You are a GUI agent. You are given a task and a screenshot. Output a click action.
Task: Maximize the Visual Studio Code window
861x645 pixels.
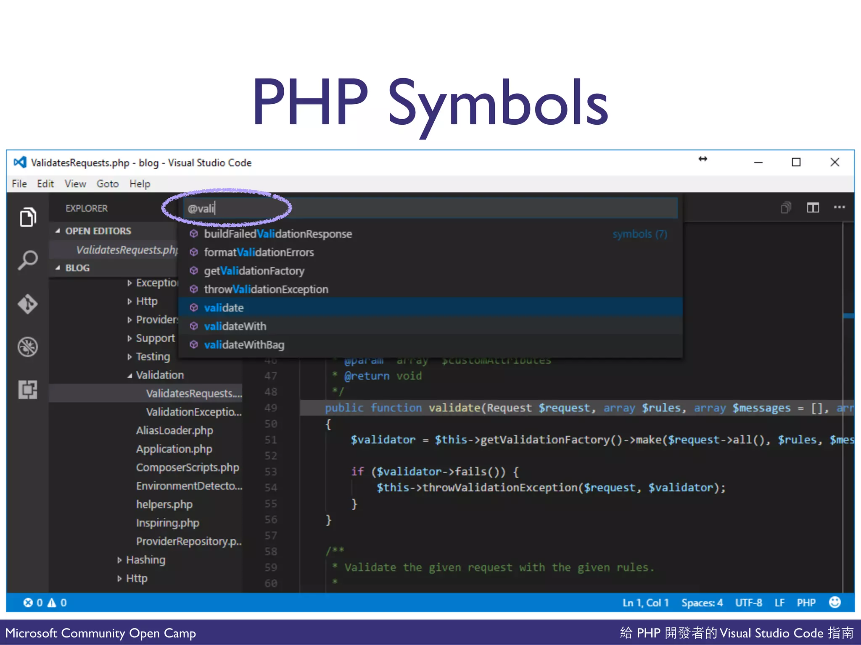tap(796, 162)
